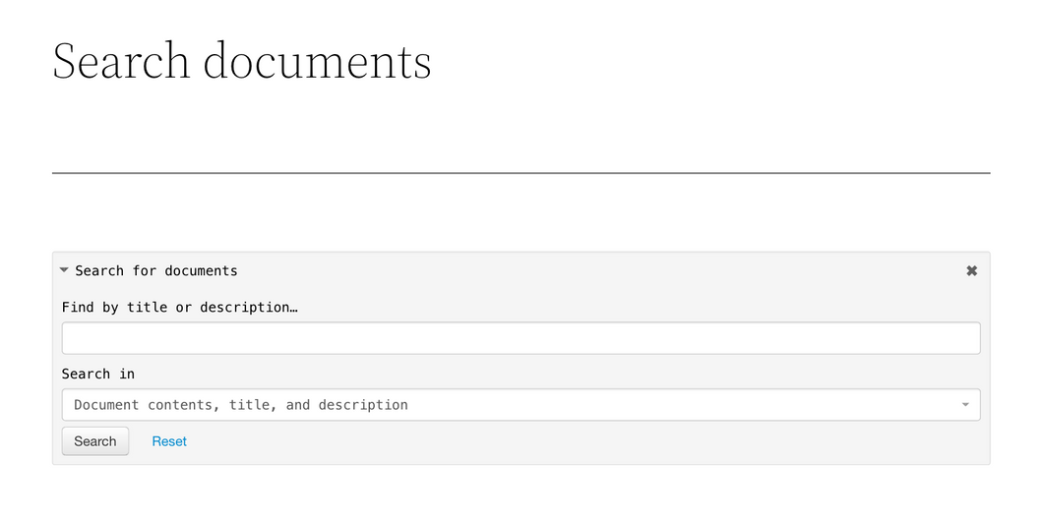Viewport: 1043px width, 521px height.
Task: Clear the form using the Reset link
Action: 169,441
